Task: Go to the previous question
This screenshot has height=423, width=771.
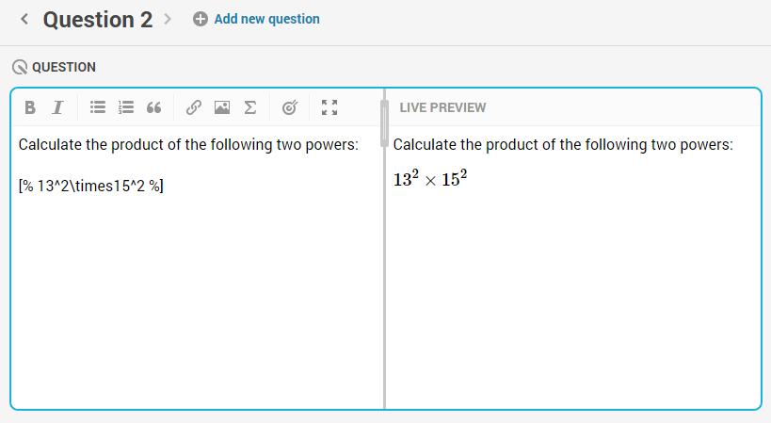Action: 24,19
